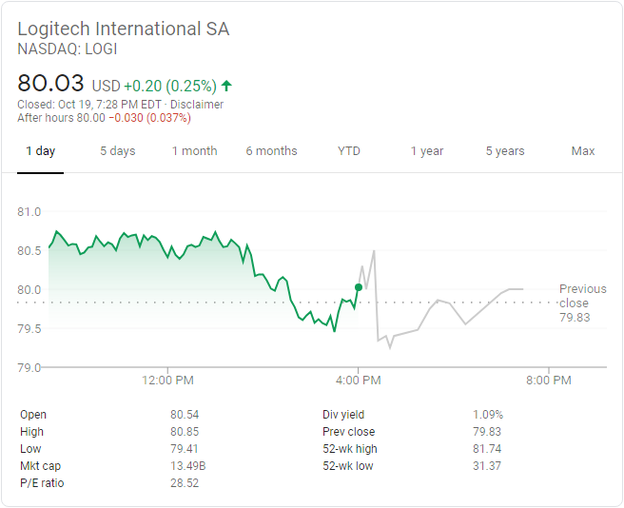
Task: Click the green up arrow icon
Action: [x=226, y=86]
